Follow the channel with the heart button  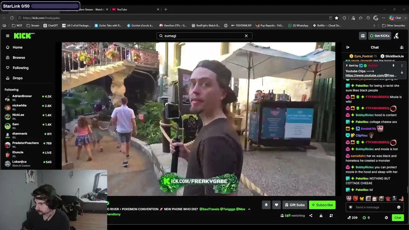pyautogui.click(x=276, y=205)
